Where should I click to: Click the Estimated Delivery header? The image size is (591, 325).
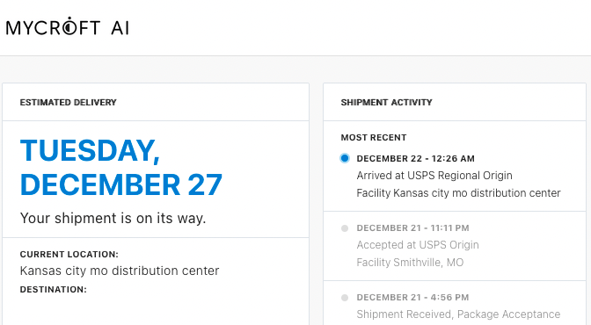pos(69,103)
